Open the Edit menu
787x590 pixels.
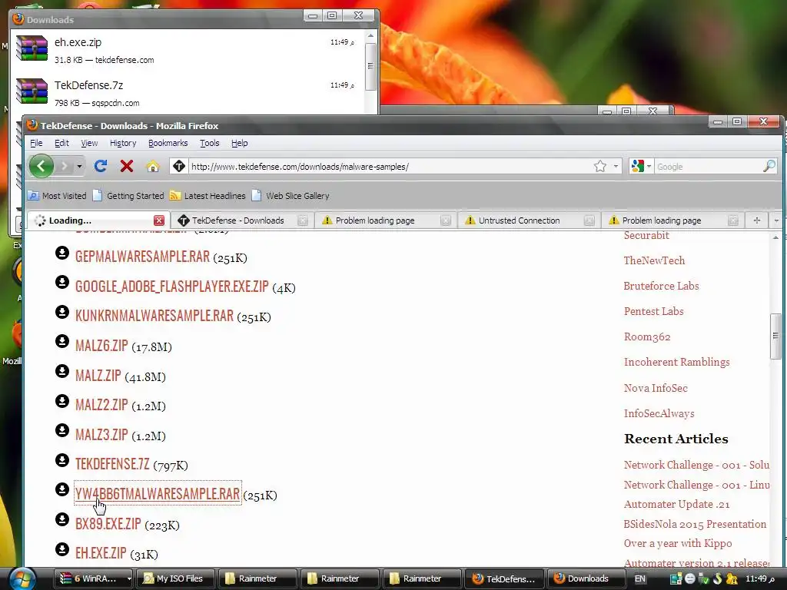point(61,143)
